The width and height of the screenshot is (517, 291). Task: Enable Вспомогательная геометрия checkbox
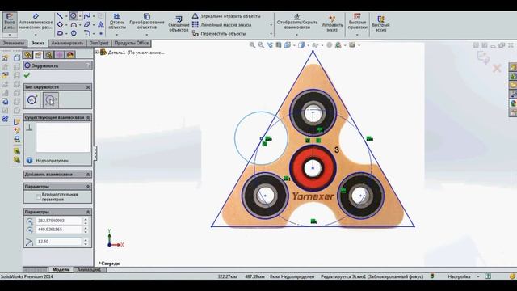(38, 197)
